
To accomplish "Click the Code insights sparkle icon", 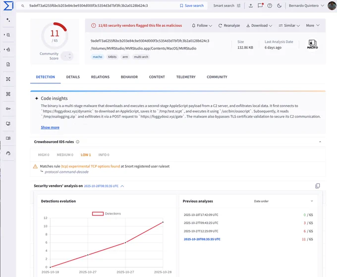I will (x=37, y=99).
